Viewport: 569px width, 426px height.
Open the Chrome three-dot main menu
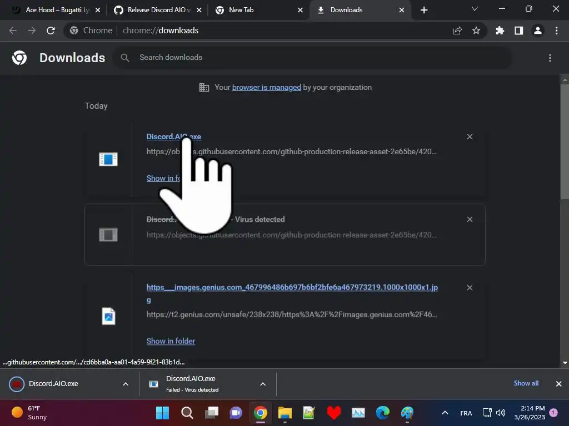[x=556, y=31]
